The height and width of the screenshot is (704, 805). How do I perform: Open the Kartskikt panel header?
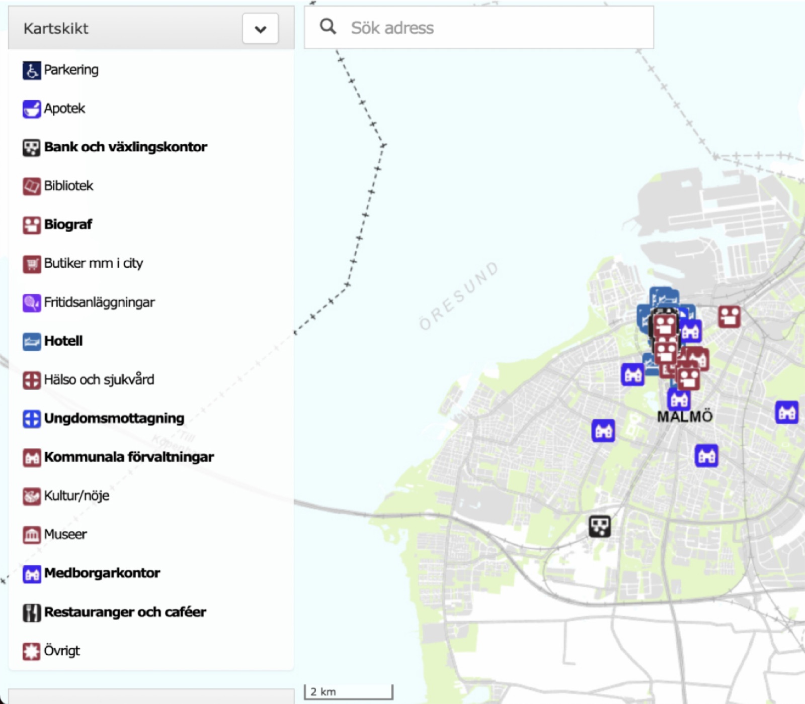pyautogui.click(x=151, y=28)
